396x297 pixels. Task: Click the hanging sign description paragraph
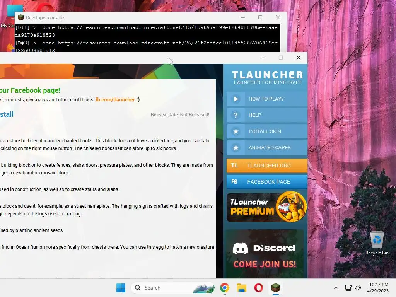tap(107, 210)
